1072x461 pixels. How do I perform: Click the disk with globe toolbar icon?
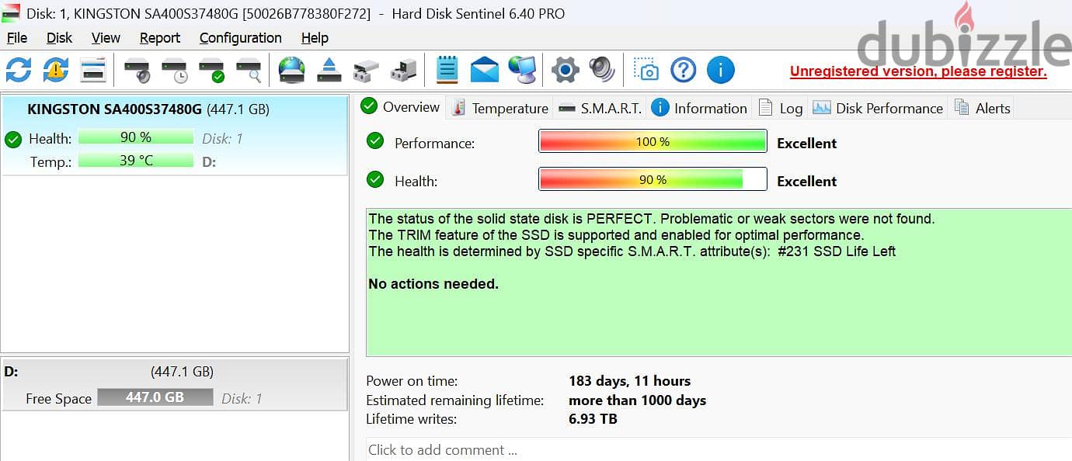292,70
